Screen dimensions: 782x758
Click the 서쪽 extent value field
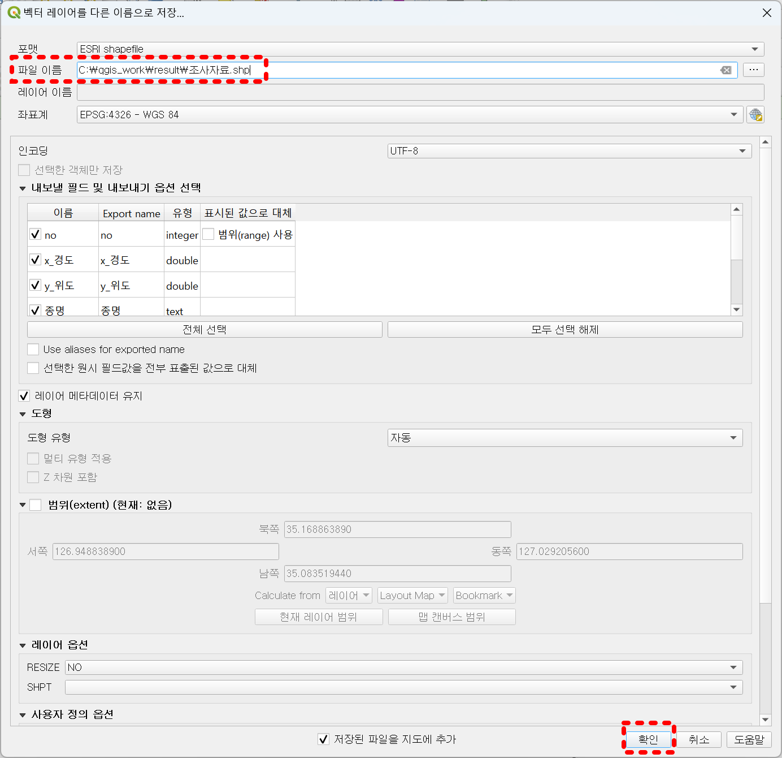click(166, 552)
